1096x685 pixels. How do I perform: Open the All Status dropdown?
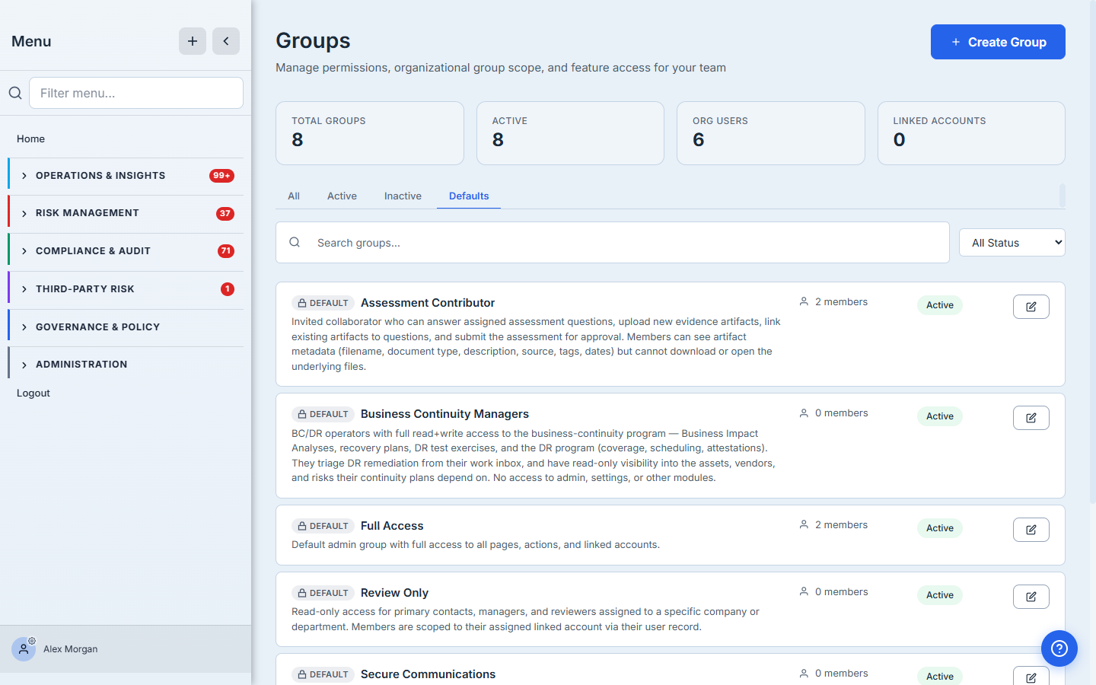[x=1012, y=243]
